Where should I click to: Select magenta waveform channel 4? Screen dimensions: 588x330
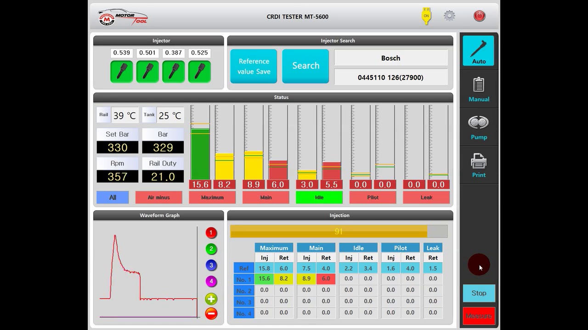211,281
